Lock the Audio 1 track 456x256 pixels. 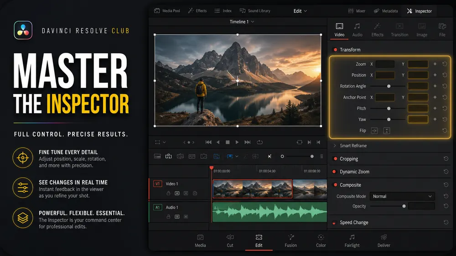pos(168,216)
